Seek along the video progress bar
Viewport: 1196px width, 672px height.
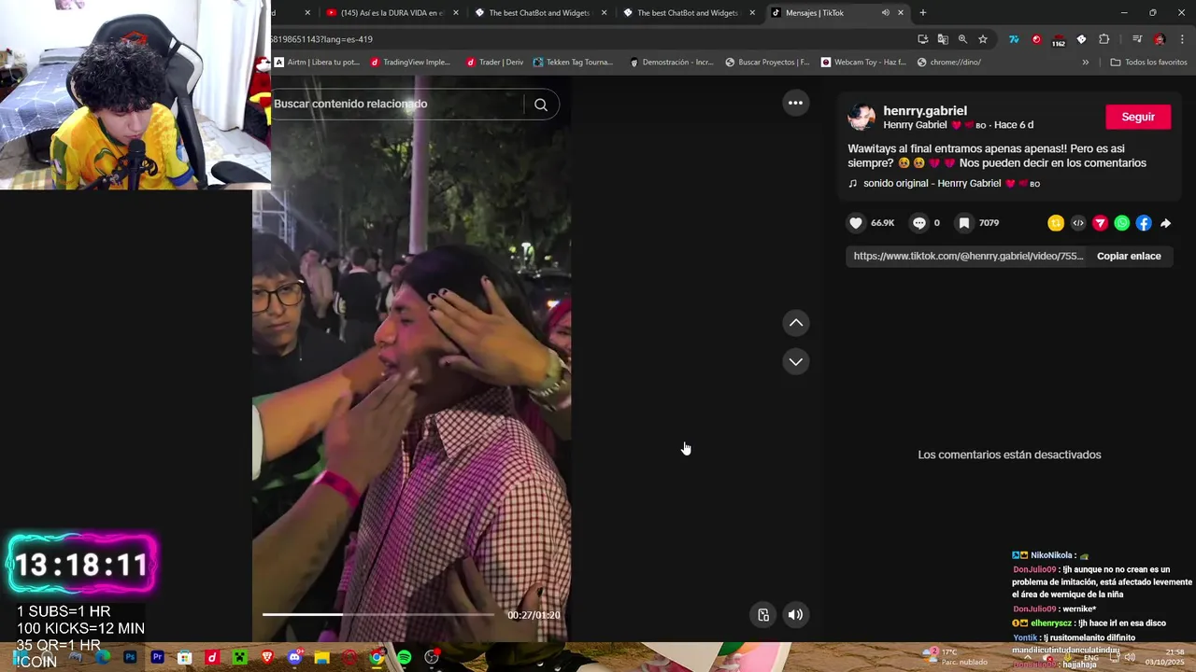pyautogui.click(x=377, y=614)
